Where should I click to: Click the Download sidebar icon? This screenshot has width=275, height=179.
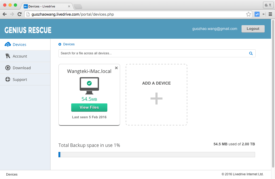point(8,68)
